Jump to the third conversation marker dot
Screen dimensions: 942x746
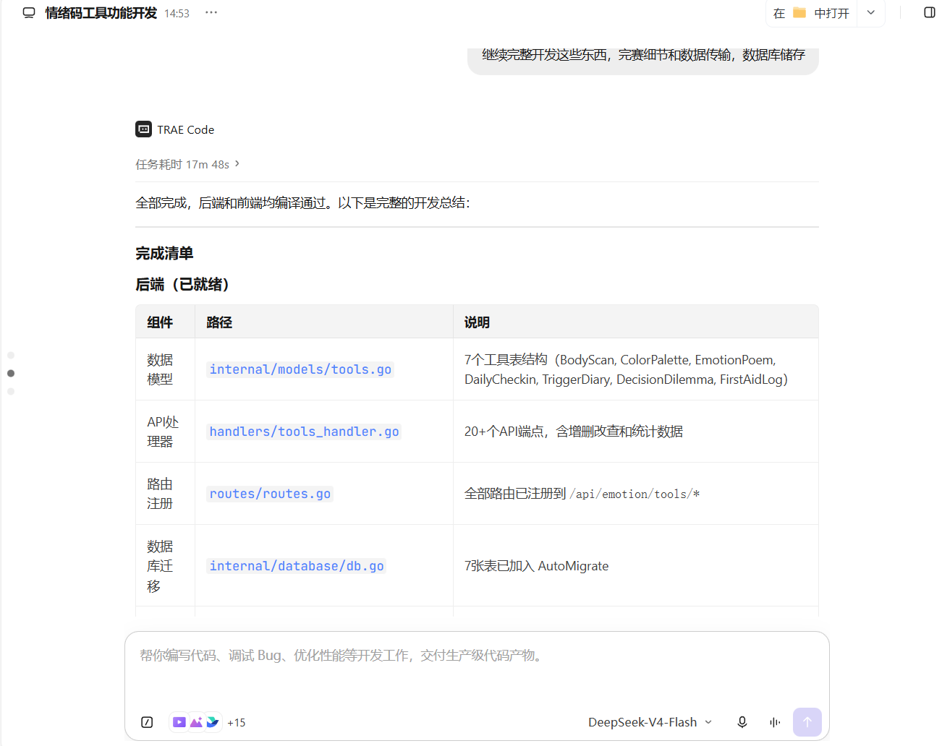click(x=11, y=392)
